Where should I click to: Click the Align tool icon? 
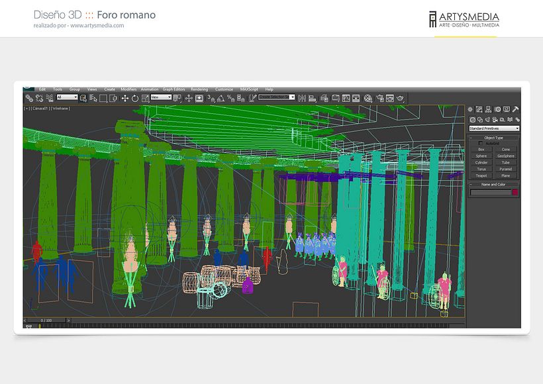pyautogui.click(x=313, y=99)
